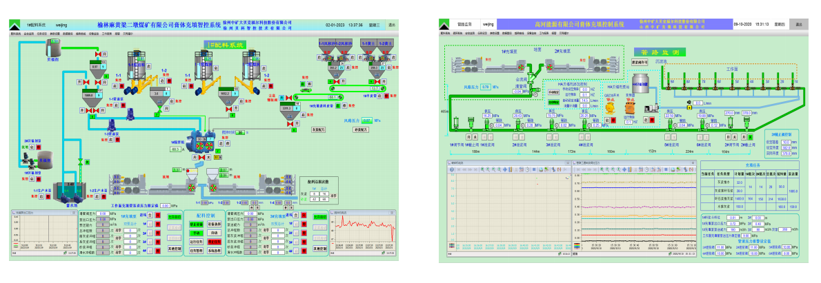
Task: Open the 参数设置 menu in 1#配料系统 window
Action: [55, 32]
